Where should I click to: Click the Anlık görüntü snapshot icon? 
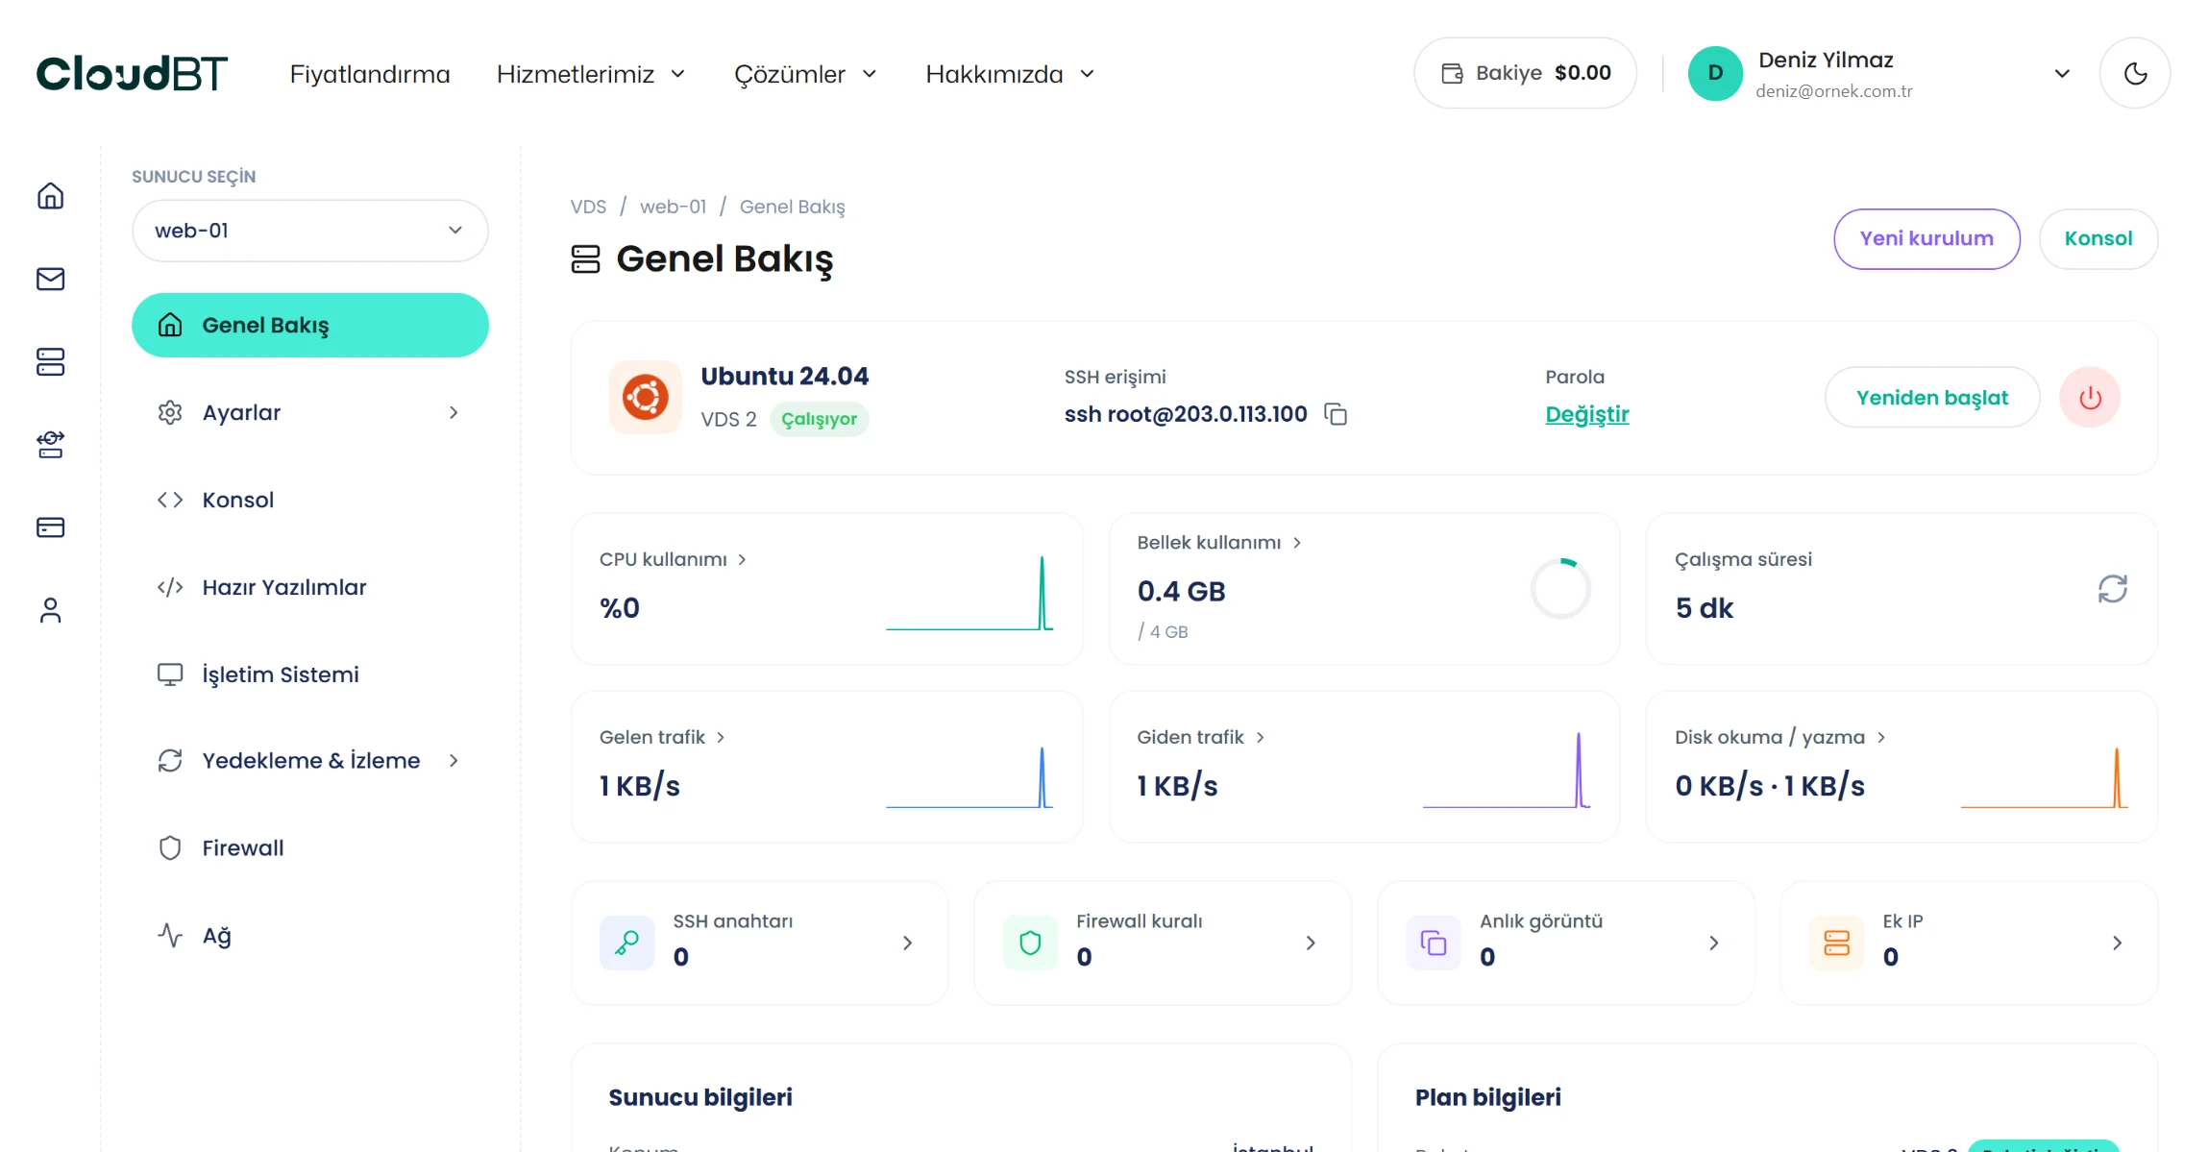[1433, 943]
